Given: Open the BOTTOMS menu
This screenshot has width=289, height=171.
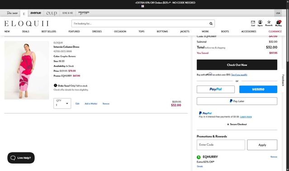Looking at the screenshot, I should [162, 32].
